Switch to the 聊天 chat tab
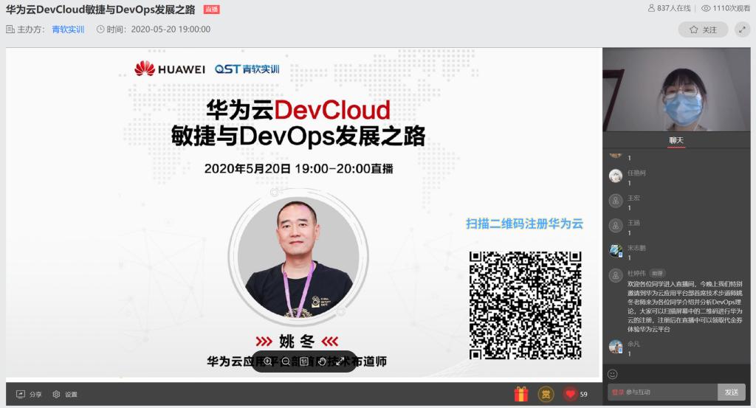 [676, 140]
